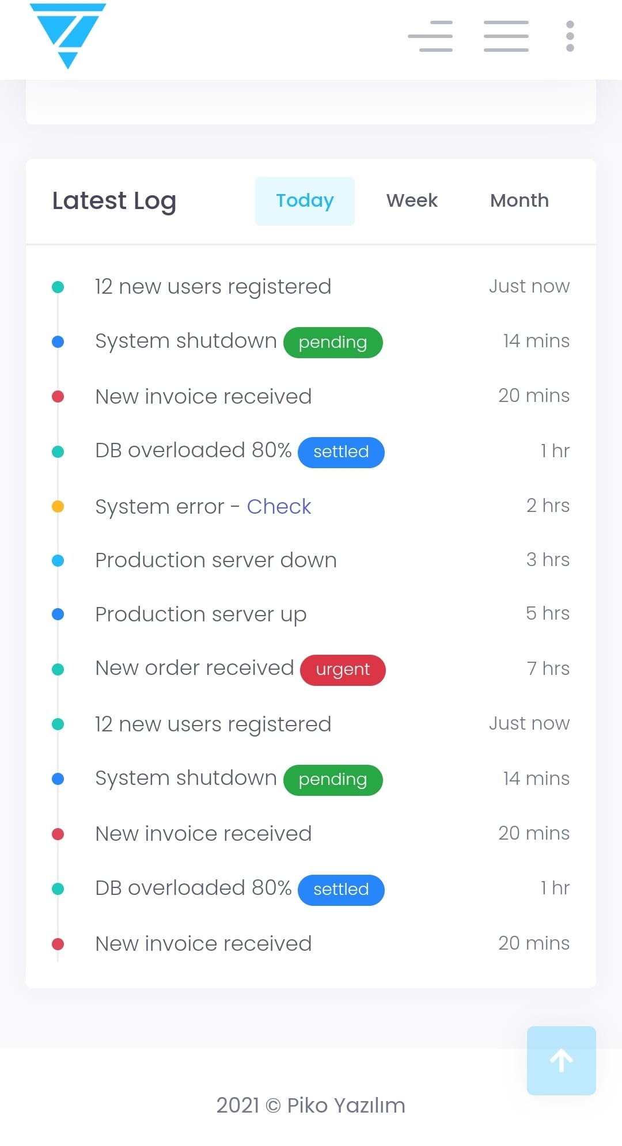The height and width of the screenshot is (1146, 622).
Task: Click the first green pending badge
Action: pos(333,343)
